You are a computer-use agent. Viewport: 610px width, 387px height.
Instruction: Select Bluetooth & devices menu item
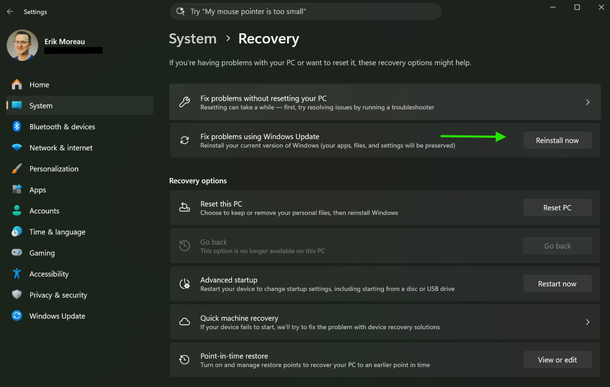80,126
